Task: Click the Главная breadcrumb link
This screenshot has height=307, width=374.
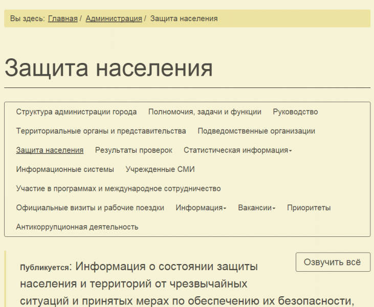Action: (x=62, y=18)
